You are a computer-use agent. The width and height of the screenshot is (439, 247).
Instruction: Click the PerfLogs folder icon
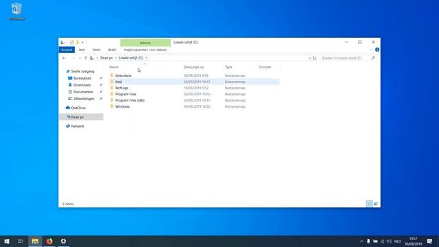click(112, 88)
